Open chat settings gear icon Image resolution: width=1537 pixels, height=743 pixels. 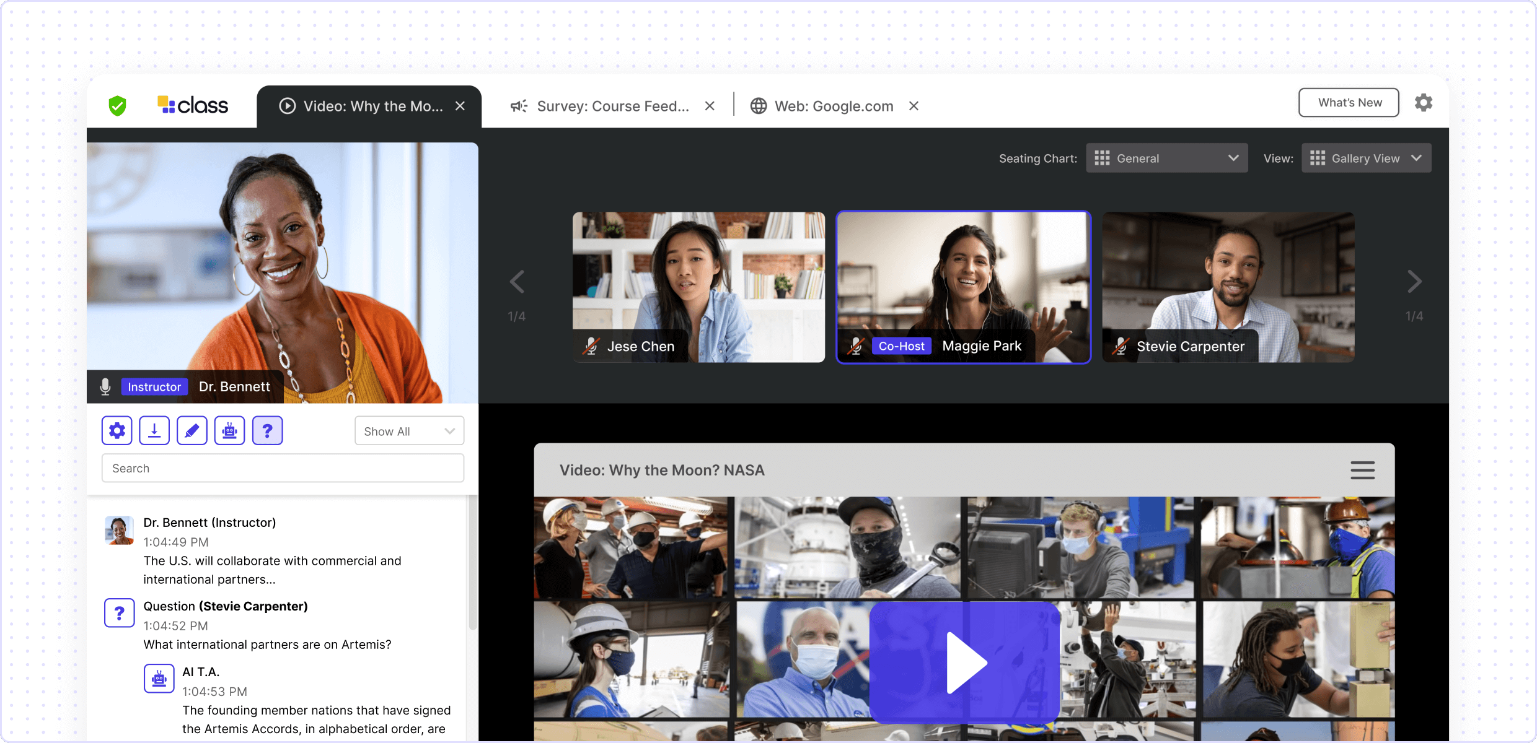point(117,430)
